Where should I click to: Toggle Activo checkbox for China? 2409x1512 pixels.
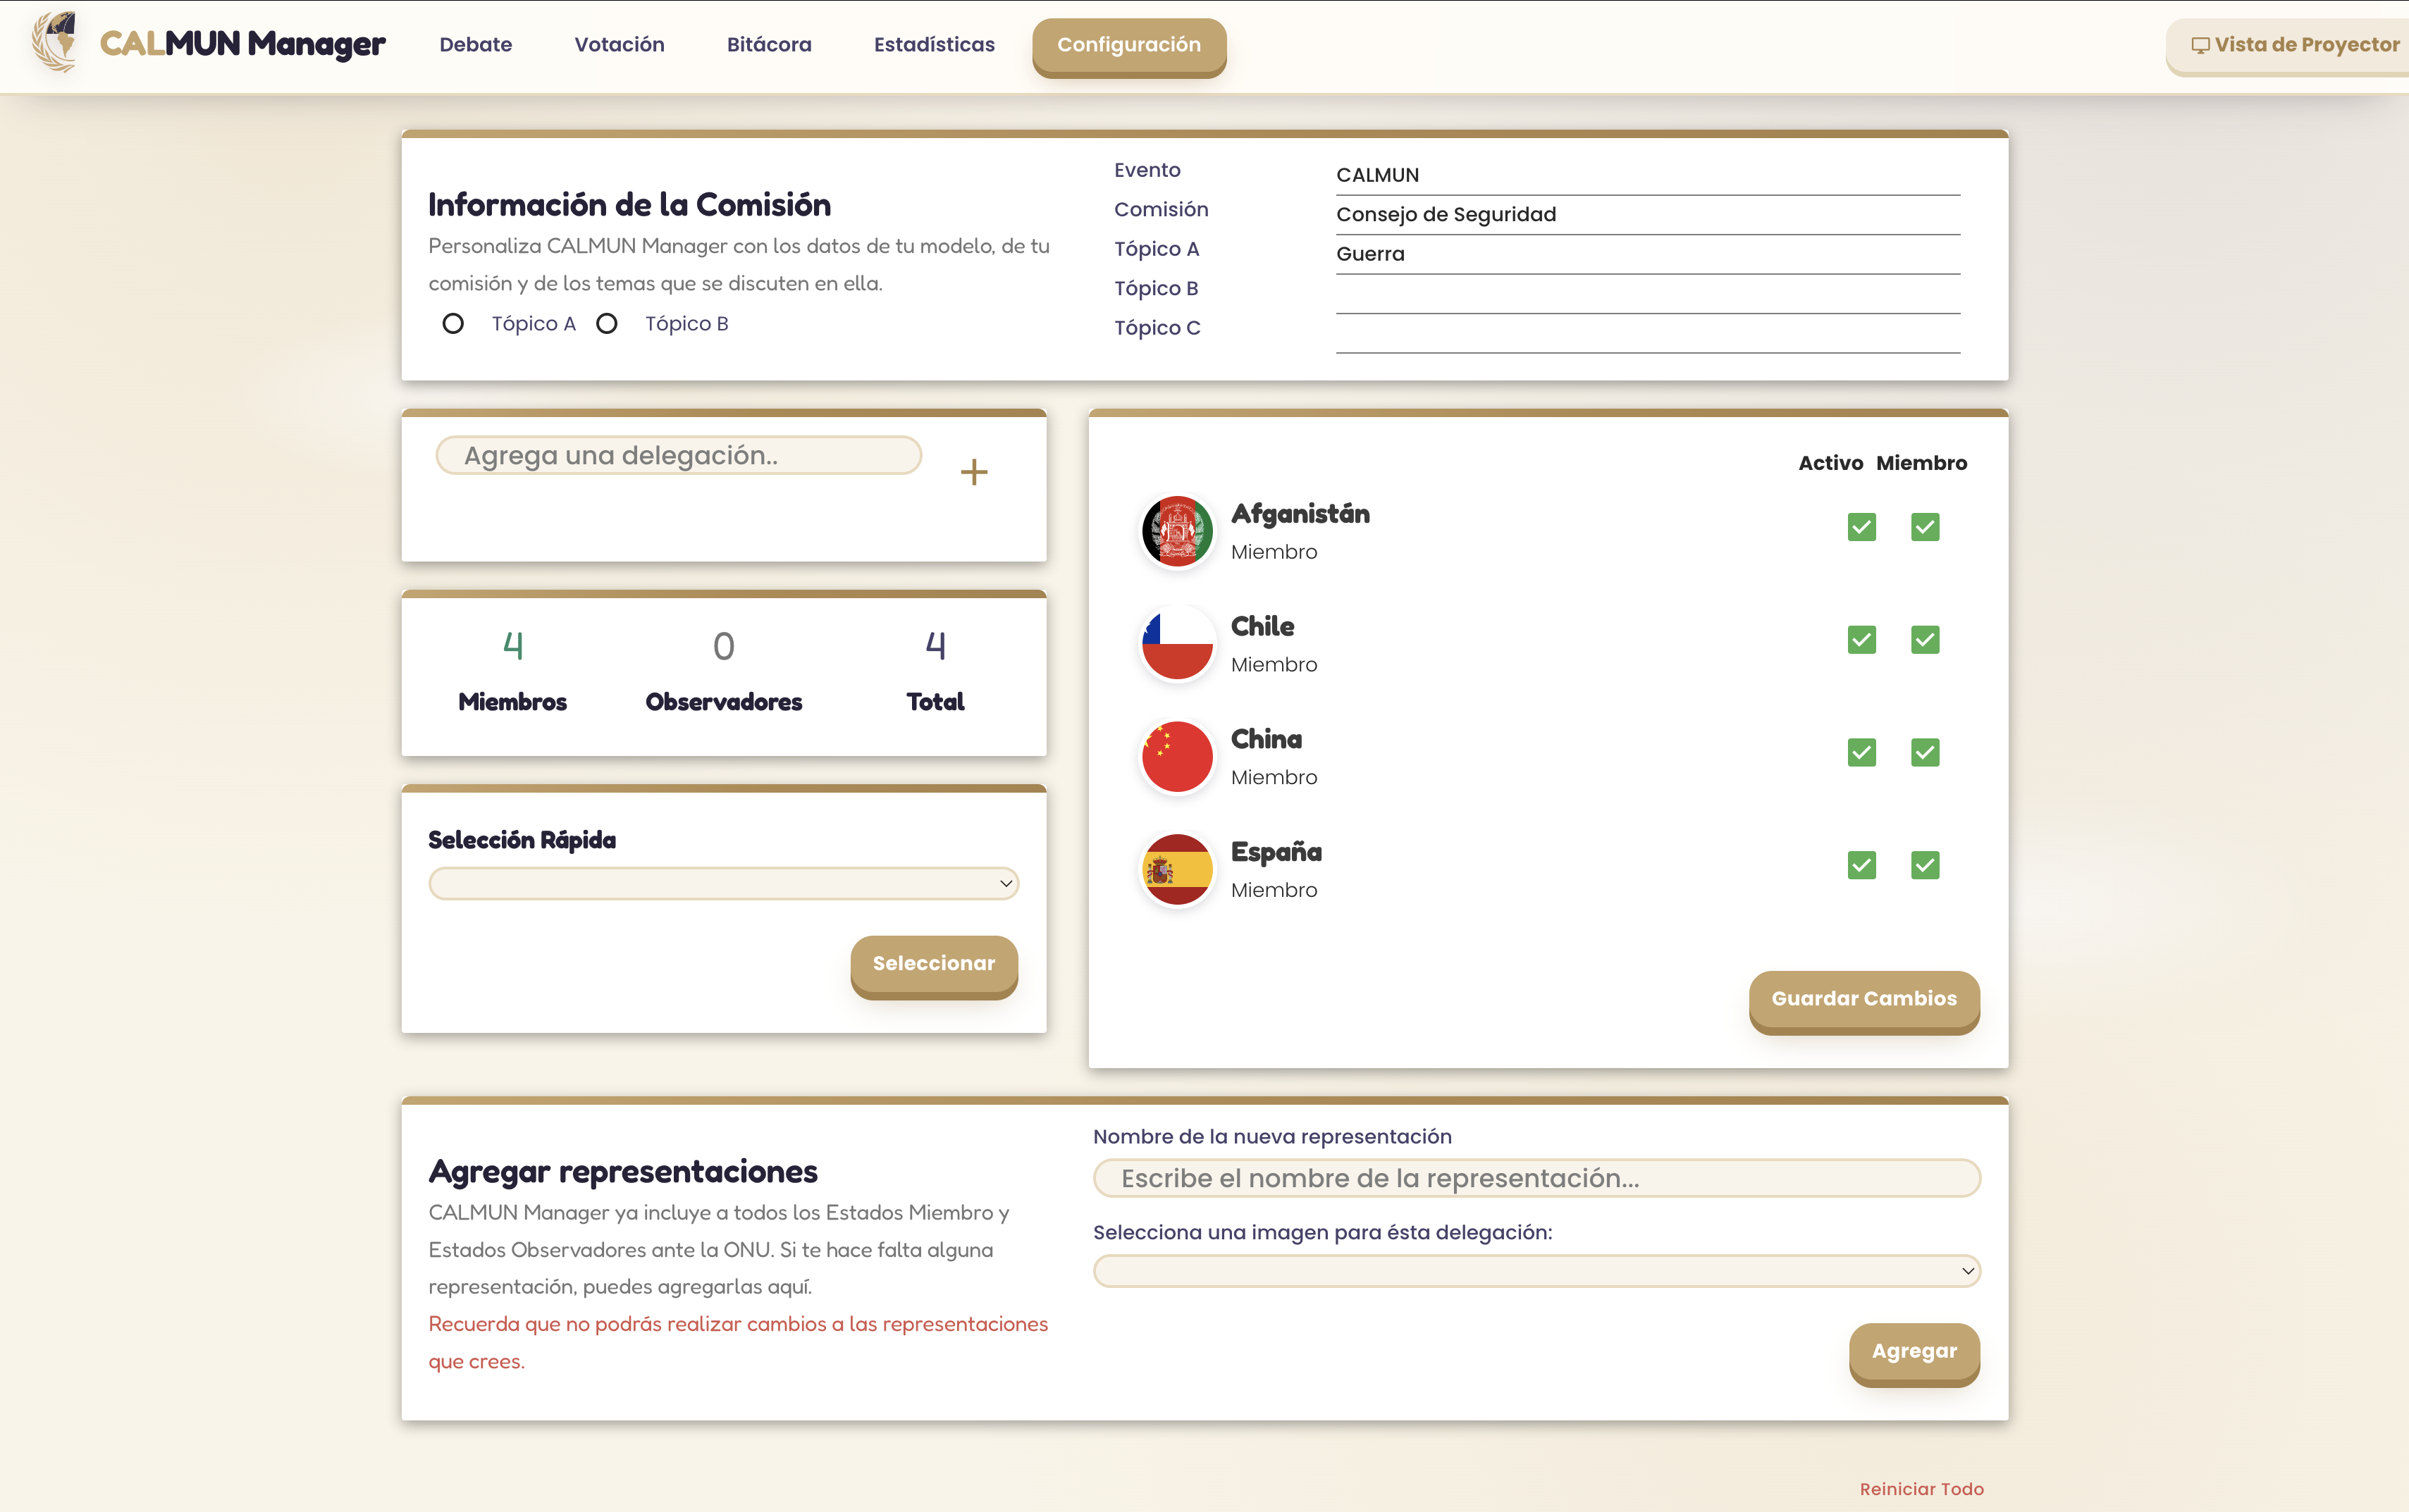point(1862,752)
